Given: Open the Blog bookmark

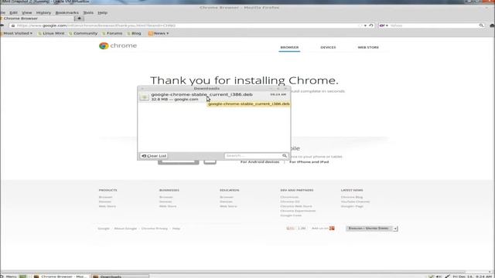Looking at the screenshot, I should click(134, 33).
